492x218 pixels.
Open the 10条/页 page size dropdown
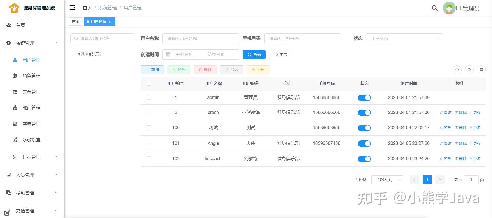pyautogui.click(x=387, y=180)
